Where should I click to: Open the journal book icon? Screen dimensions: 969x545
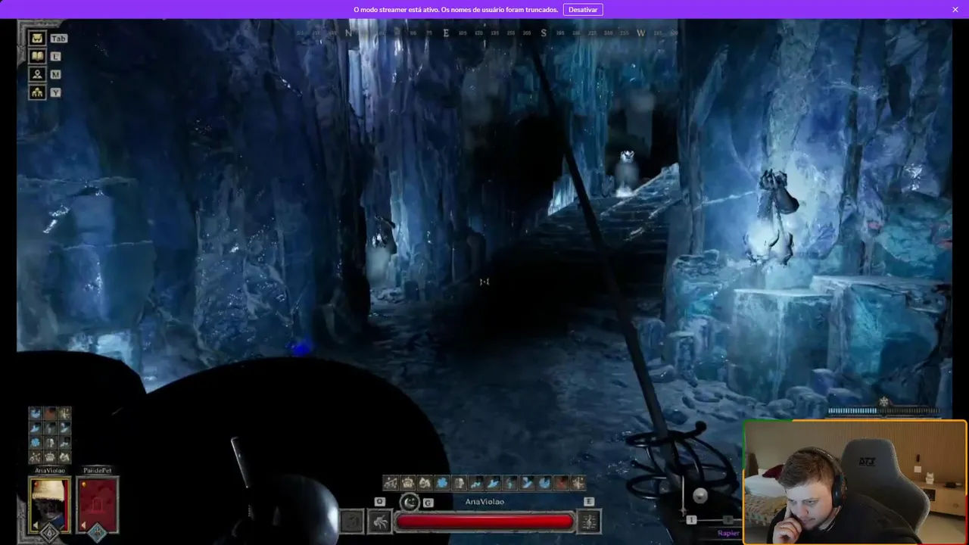point(37,56)
